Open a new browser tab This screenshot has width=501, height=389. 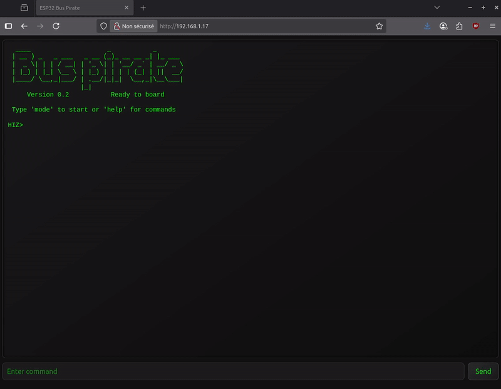[x=143, y=8]
